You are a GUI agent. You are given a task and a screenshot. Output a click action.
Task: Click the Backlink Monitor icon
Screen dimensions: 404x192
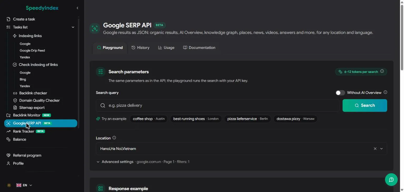coord(8,115)
